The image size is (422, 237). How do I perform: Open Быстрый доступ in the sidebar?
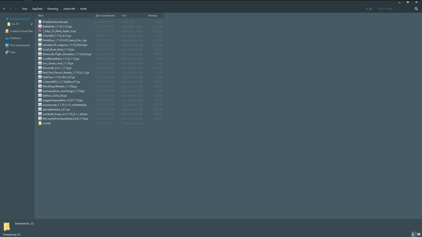click(20, 19)
